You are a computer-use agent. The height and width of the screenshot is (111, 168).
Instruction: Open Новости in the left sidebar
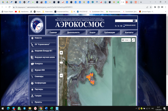[x=38, y=38]
